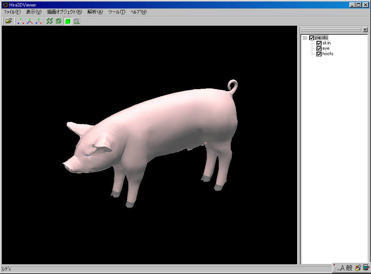Click the axis icon with colored squares
Viewport: 371px width, 274px height.
coord(21,21)
